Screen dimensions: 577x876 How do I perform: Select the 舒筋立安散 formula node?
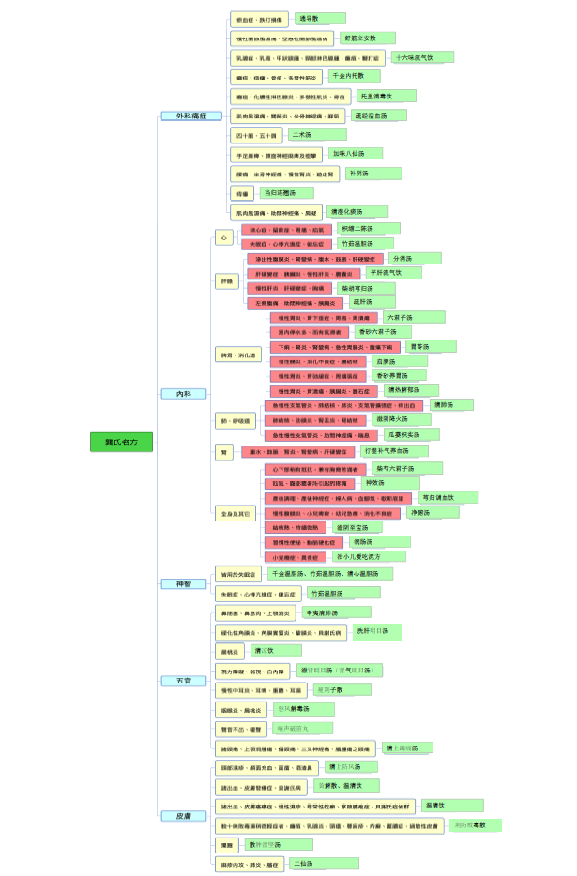coord(368,38)
